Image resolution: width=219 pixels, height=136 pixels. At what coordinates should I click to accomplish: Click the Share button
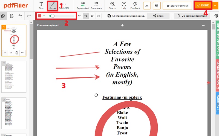coord(158,16)
